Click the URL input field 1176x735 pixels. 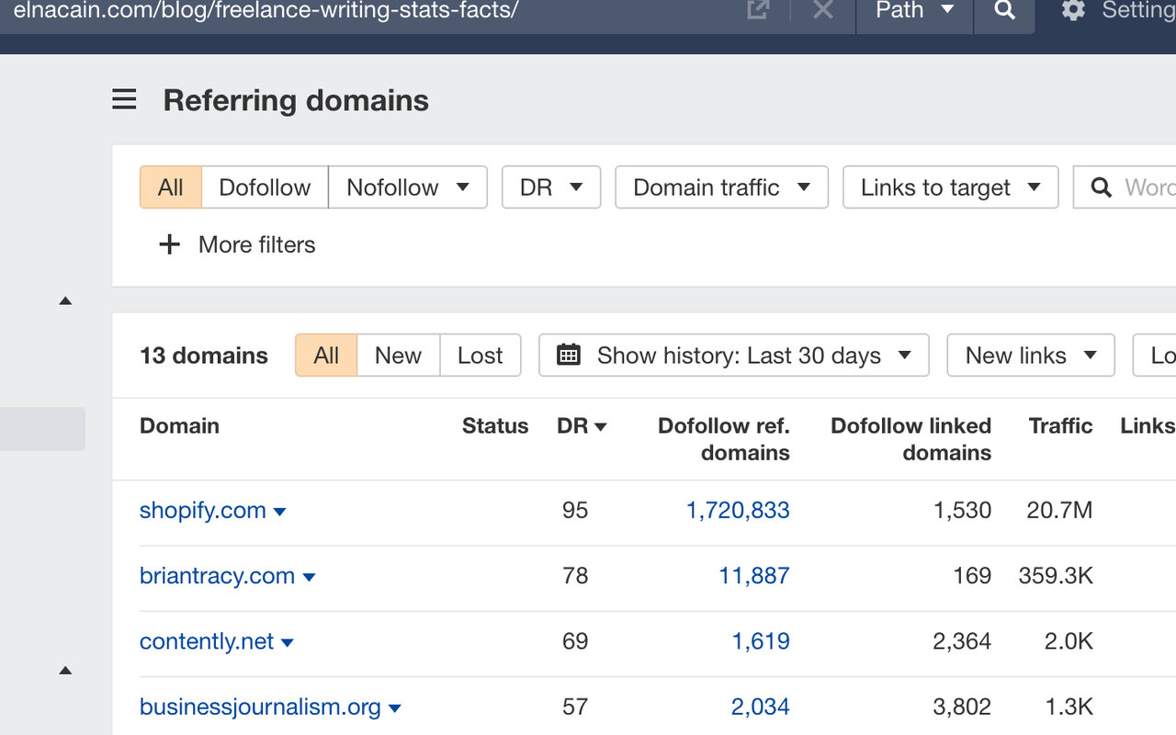tap(367, 10)
